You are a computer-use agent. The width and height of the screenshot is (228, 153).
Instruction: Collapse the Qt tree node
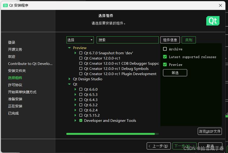tap(69, 84)
